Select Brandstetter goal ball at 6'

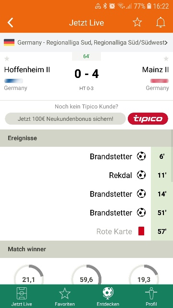pyautogui.click(x=141, y=156)
